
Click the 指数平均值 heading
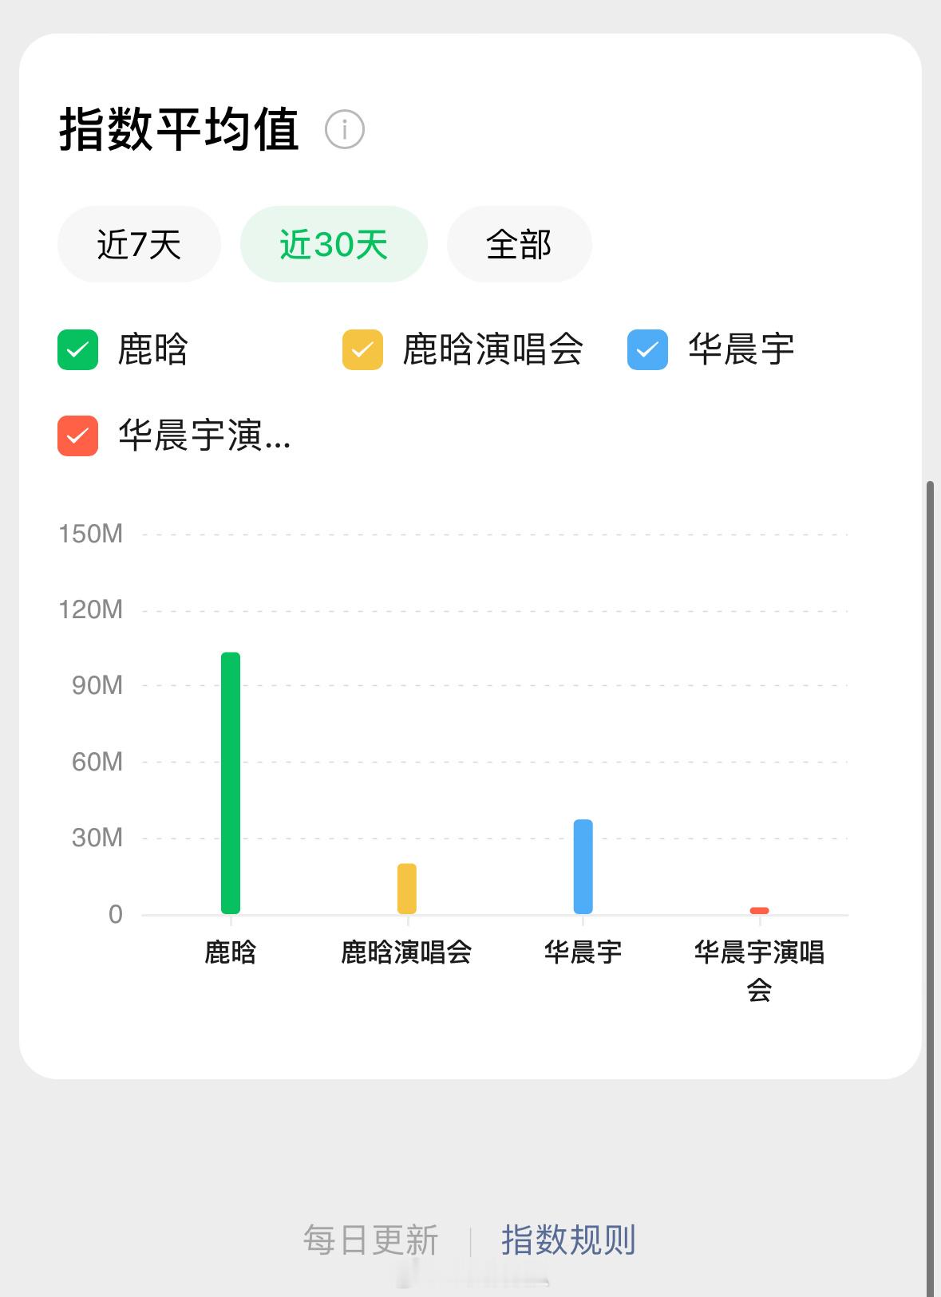coord(180,129)
